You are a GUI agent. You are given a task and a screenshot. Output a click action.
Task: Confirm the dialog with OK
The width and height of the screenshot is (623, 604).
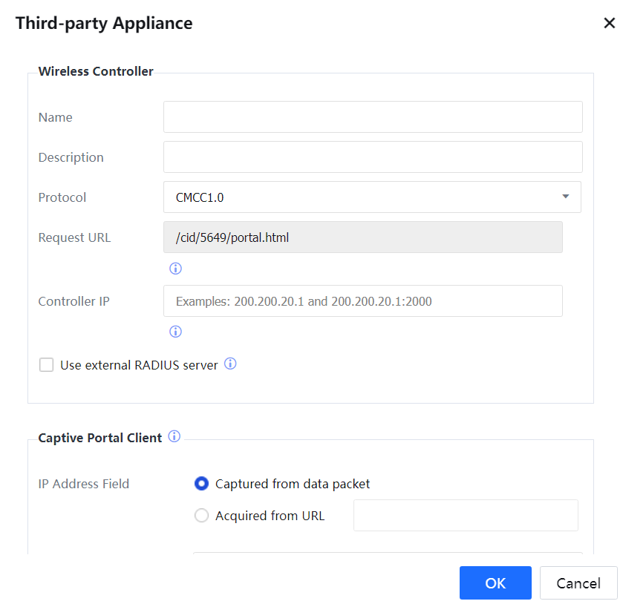pos(495,582)
